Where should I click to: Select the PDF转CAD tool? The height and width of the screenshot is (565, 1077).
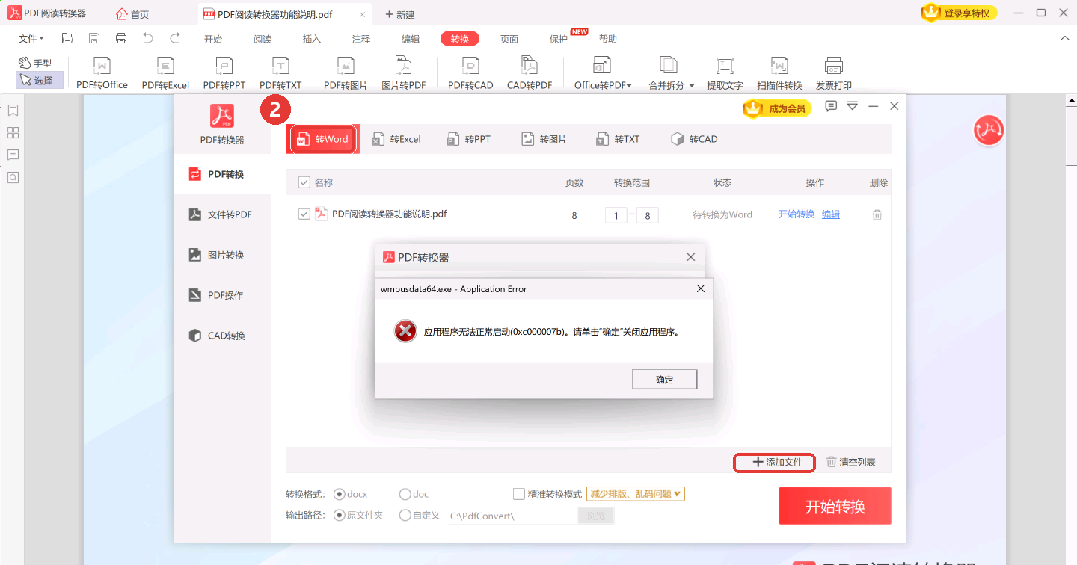point(470,73)
